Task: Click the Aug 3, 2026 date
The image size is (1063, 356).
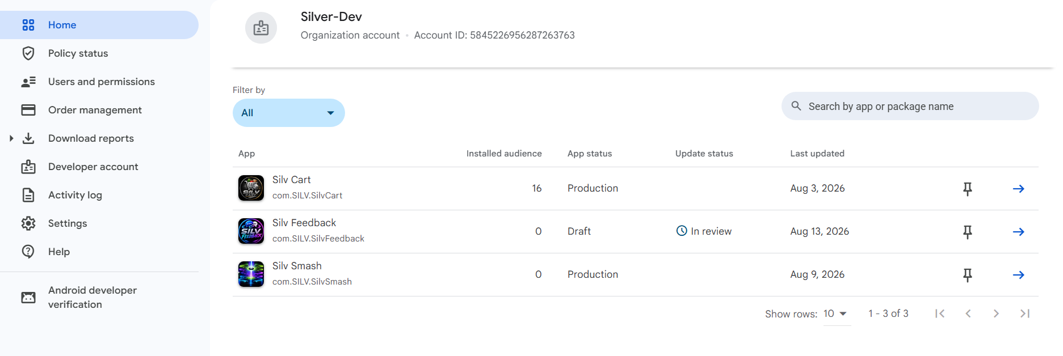Action: (817, 188)
